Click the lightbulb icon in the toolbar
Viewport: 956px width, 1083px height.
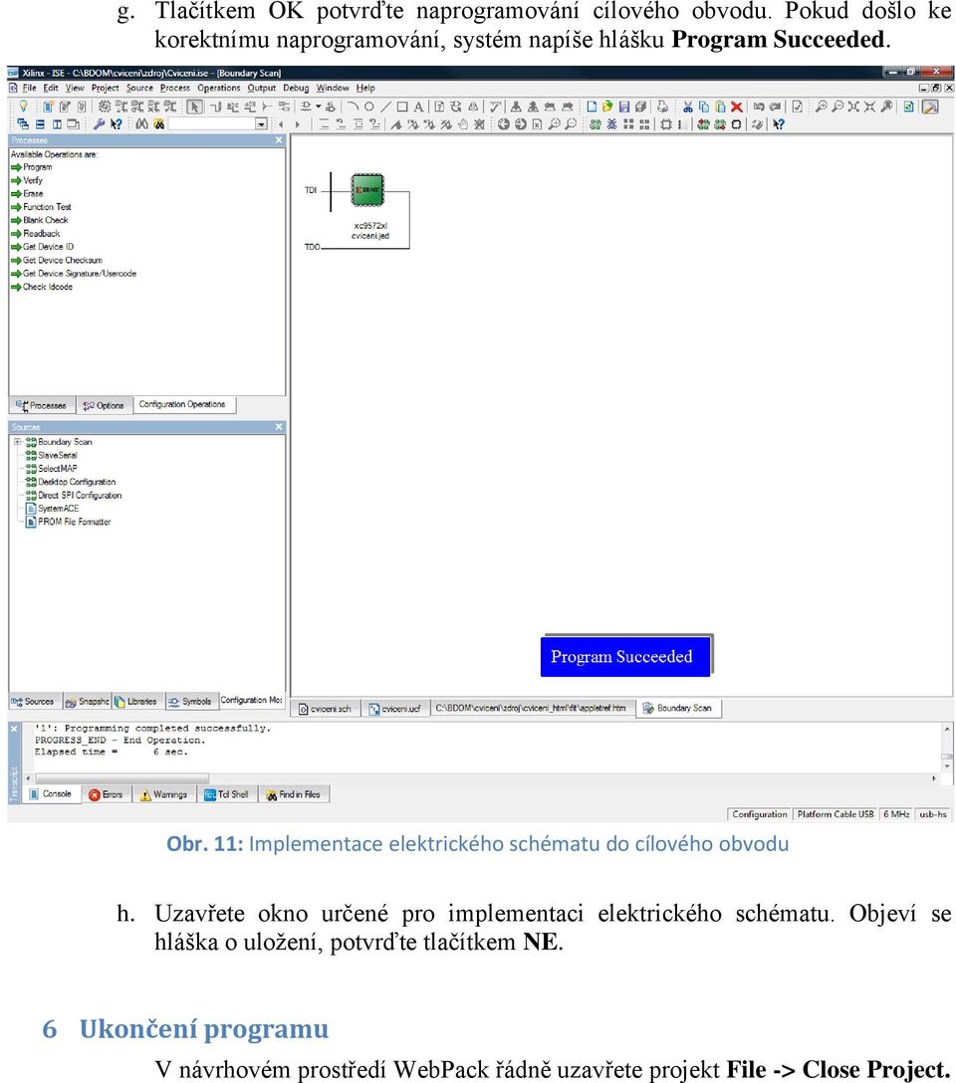pyautogui.click(x=24, y=107)
